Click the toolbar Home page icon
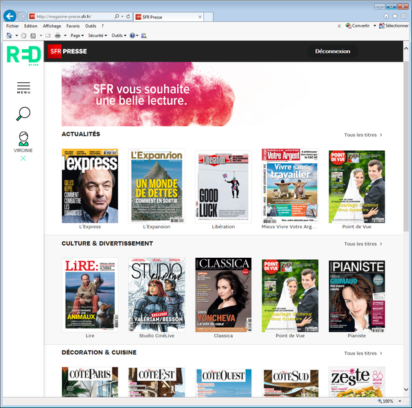This screenshot has height=408, width=412. coord(9,36)
